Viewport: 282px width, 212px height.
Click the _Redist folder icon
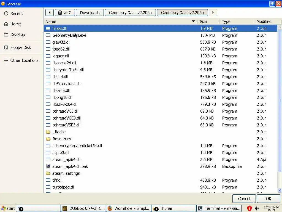(x=48, y=132)
